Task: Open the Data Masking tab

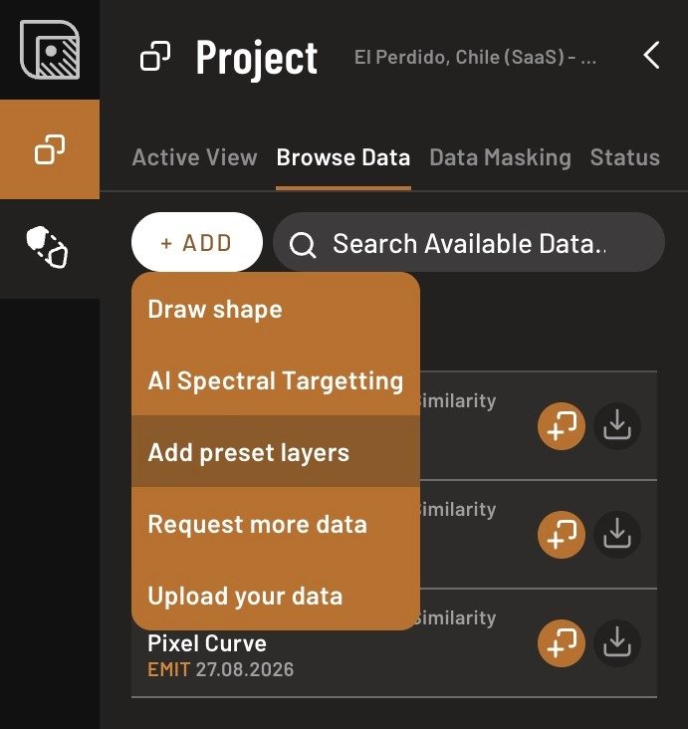Action: pos(500,157)
